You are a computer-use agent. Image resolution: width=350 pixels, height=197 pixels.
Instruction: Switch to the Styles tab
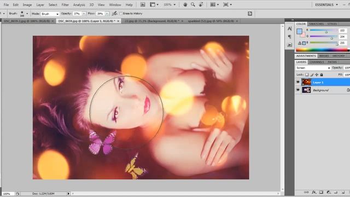tap(332, 24)
